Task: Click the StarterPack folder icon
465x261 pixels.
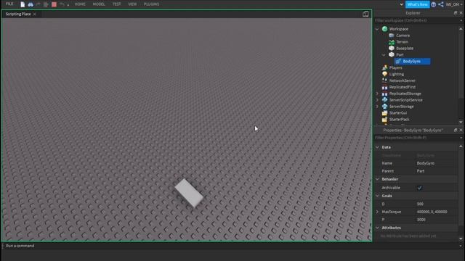Action: pyautogui.click(x=384, y=119)
